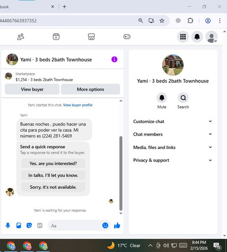Open the volume speaker tray icon

click(166, 245)
